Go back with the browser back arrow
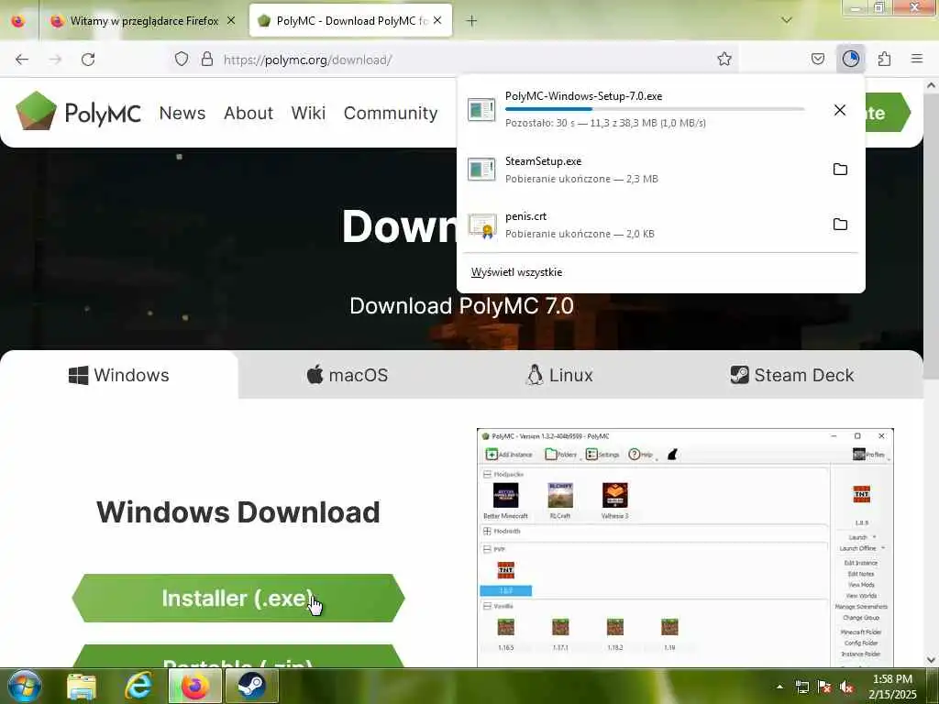 22,60
